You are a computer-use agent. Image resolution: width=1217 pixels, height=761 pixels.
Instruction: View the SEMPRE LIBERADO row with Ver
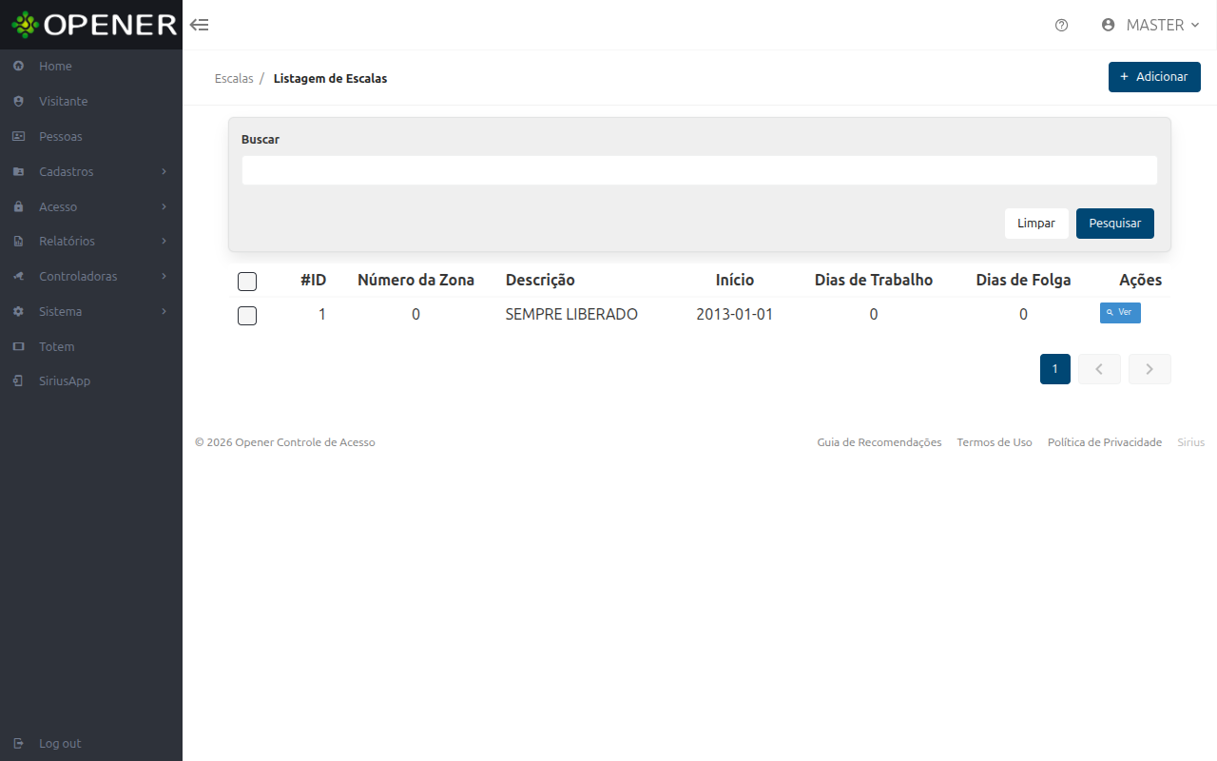[x=1120, y=313]
